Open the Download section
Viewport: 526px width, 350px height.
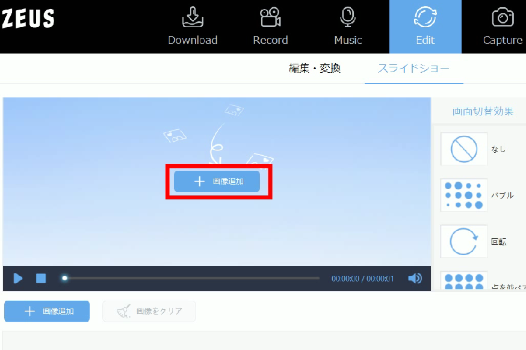(x=193, y=27)
